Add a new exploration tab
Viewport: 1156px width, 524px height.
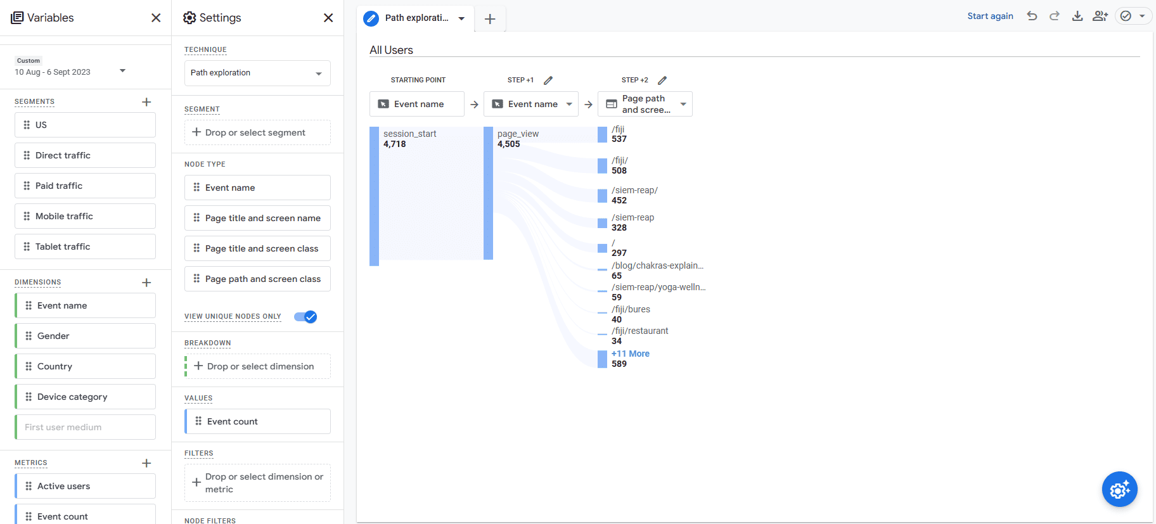click(490, 19)
